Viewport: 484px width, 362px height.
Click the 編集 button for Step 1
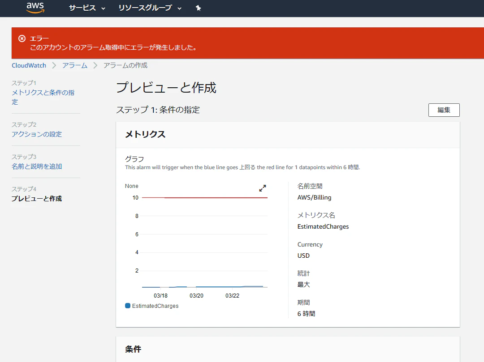click(x=444, y=110)
